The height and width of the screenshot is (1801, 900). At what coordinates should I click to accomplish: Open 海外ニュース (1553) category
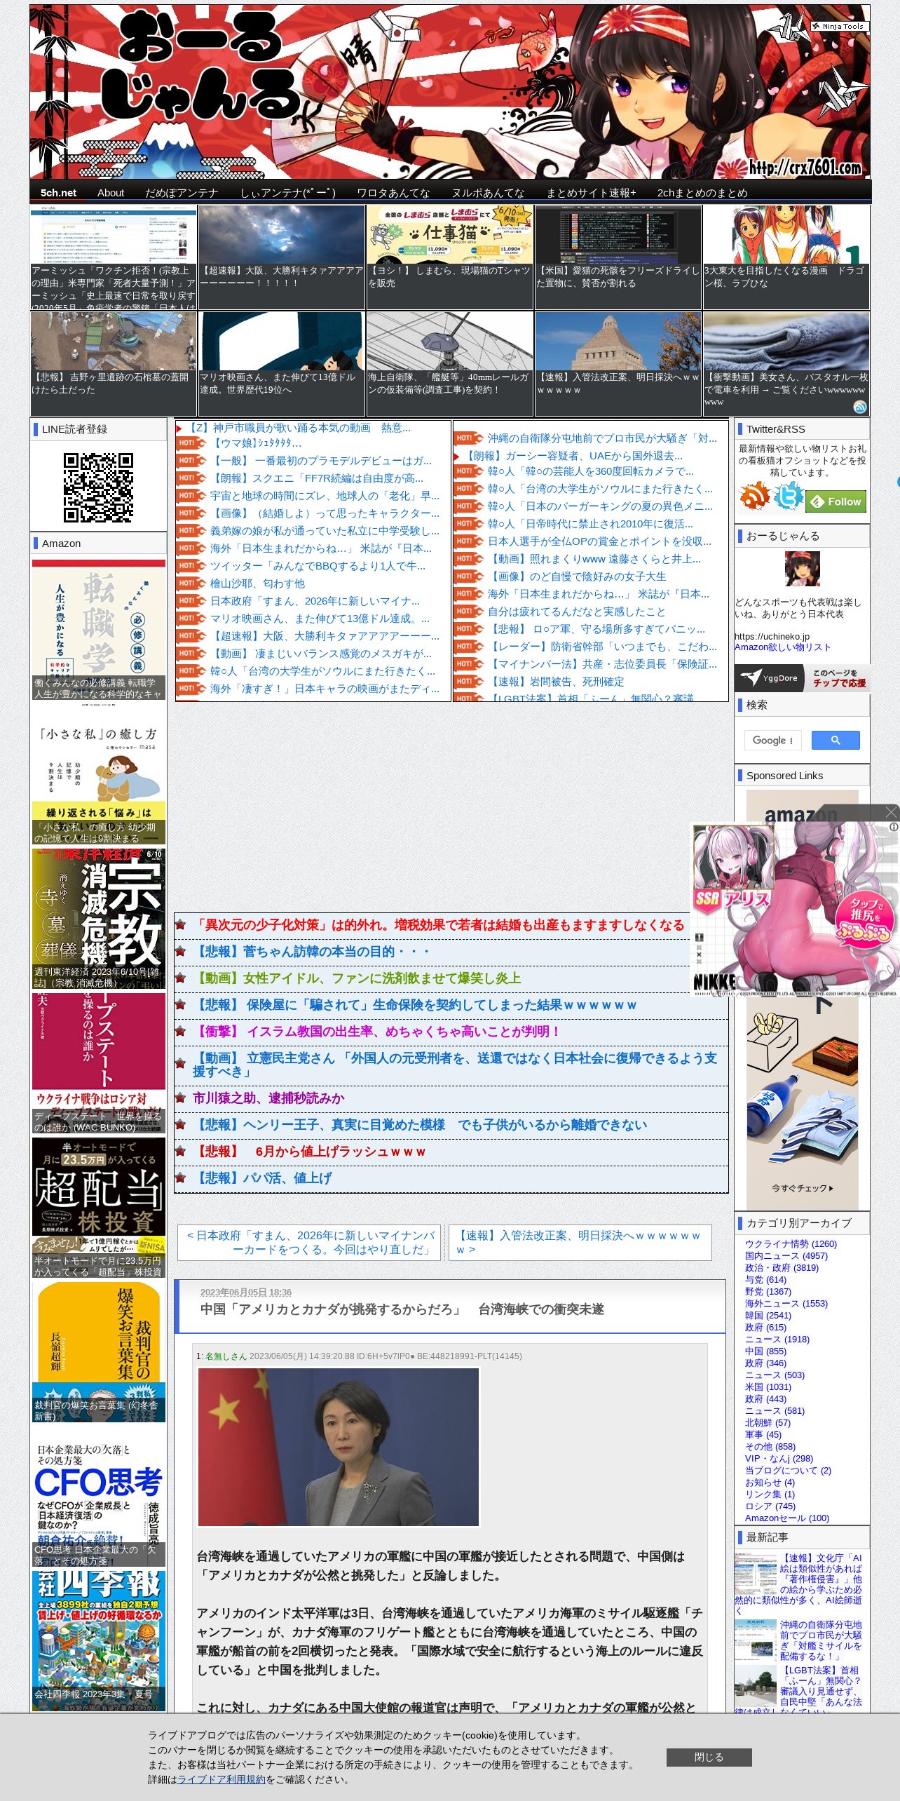point(786,1303)
